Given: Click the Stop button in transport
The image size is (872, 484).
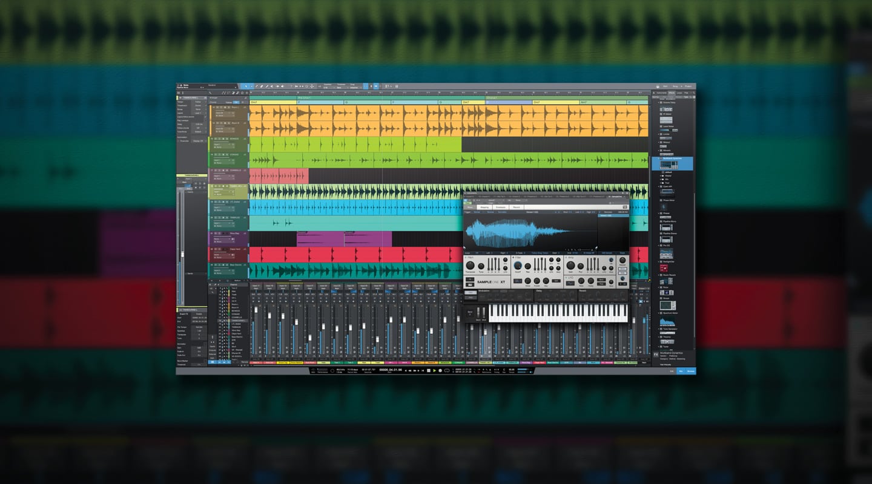Looking at the screenshot, I should pos(429,370).
